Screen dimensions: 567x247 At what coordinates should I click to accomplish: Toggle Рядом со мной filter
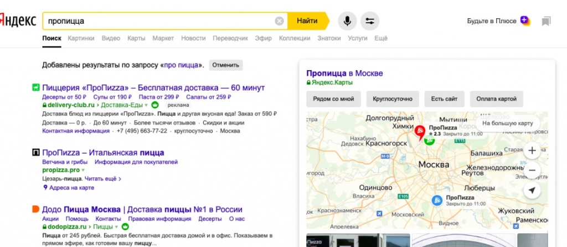[x=333, y=99]
